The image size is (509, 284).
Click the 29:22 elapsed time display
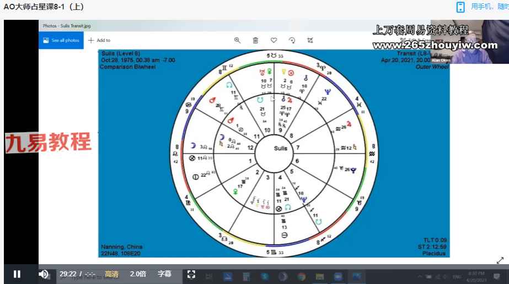68,274
